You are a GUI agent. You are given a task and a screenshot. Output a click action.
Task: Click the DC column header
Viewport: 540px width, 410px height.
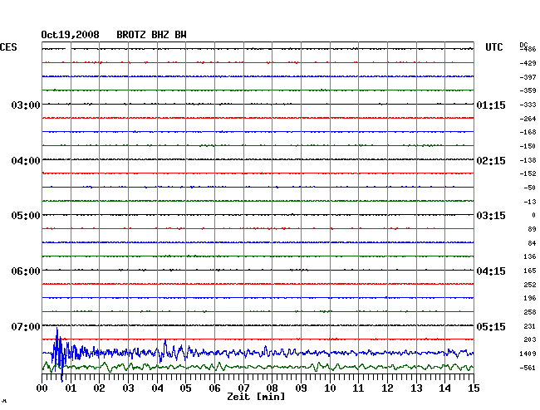[524, 45]
